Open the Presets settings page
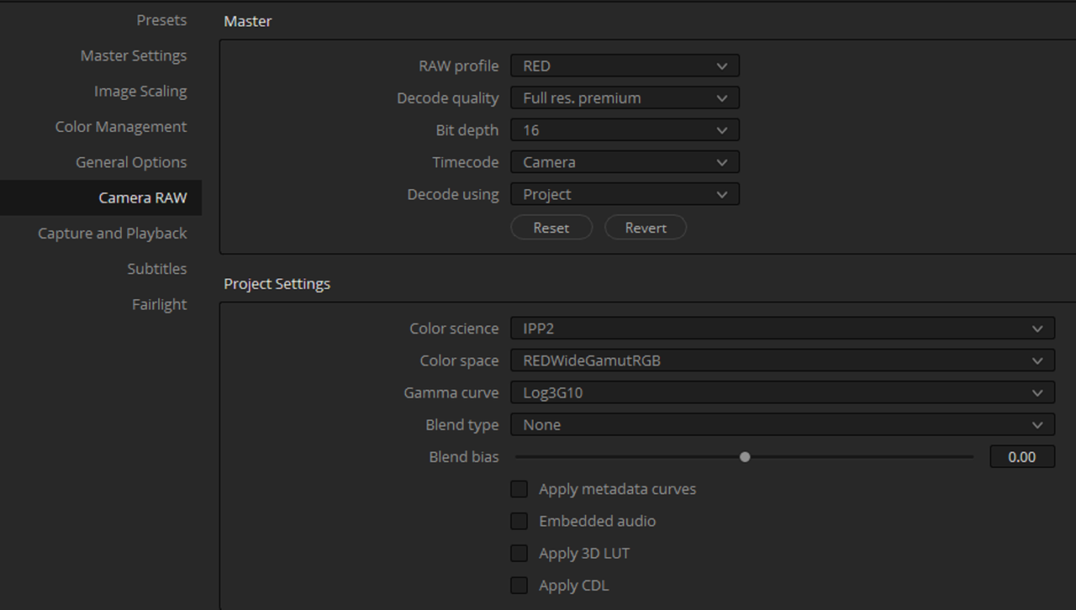Image resolution: width=1076 pixels, height=610 pixels. pyautogui.click(x=161, y=20)
